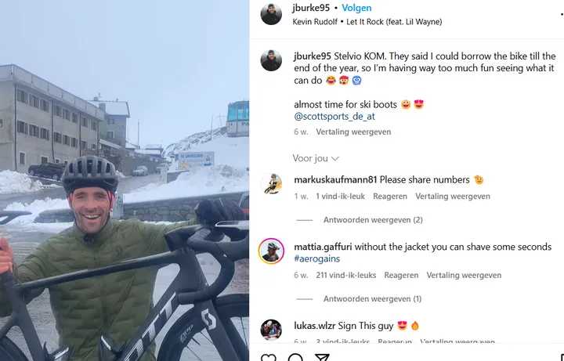Screen dimensions: 564x361
Task: Open Kevin Rudolf Let It Rock audio
Action: (367, 22)
